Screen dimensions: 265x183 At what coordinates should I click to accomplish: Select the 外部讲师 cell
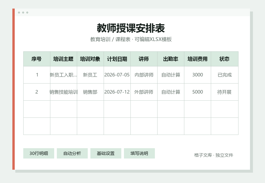coord(144,92)
